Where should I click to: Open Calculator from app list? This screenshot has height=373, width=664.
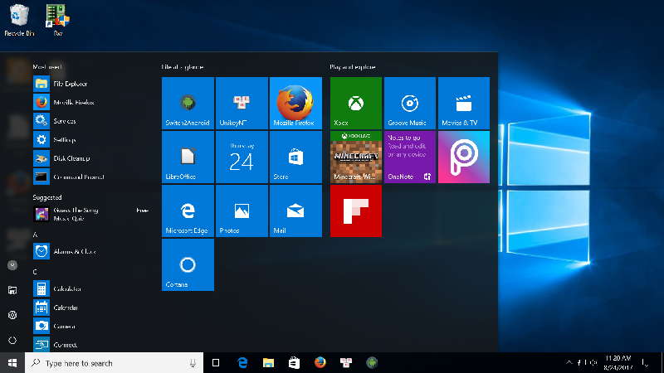(91, 288)
